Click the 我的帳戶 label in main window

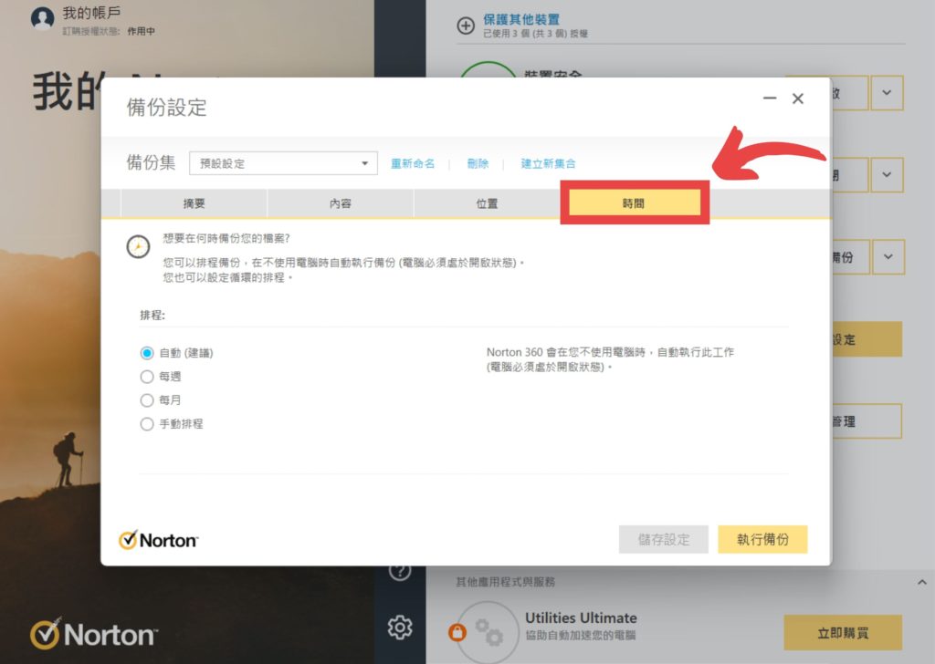click(x=91, y=13)
